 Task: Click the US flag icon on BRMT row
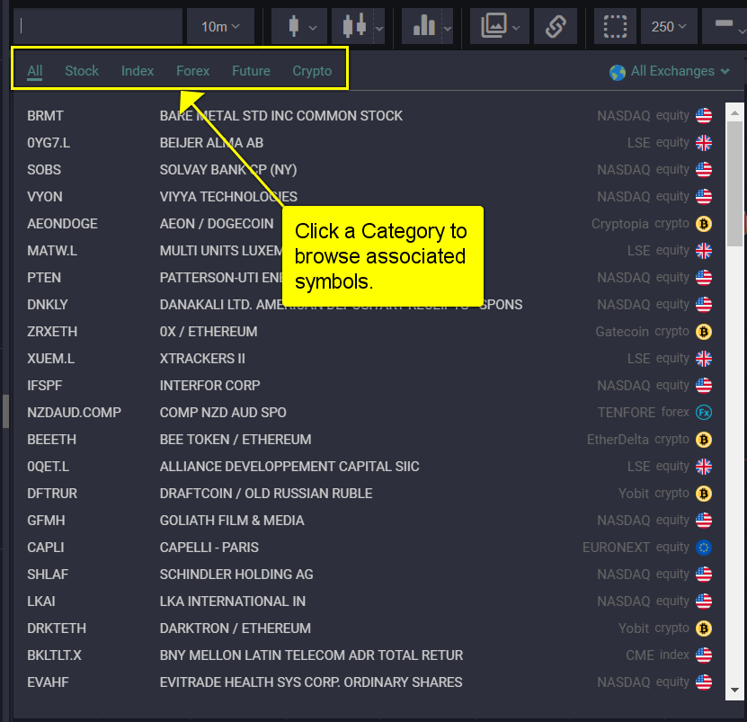(x=704, y=116)
